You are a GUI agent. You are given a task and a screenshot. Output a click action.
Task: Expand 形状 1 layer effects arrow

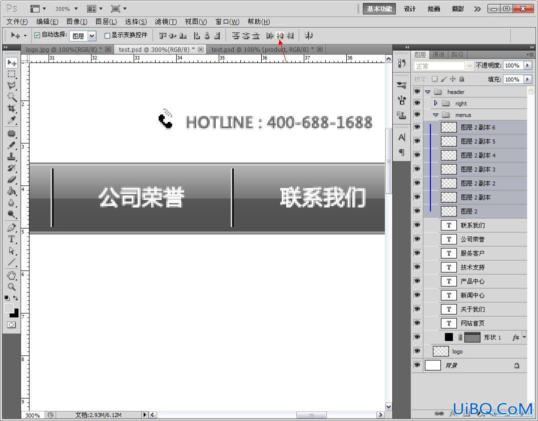coord(524,337)
